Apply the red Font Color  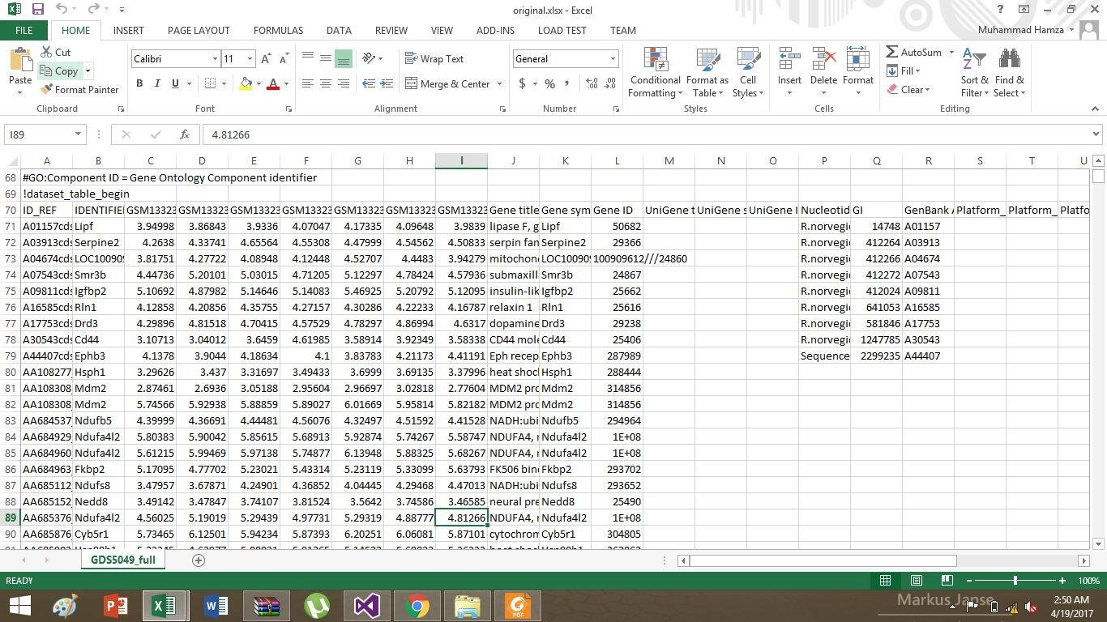click(273, 83)
